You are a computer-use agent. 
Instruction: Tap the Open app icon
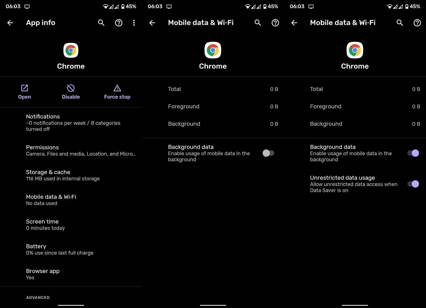25,88
